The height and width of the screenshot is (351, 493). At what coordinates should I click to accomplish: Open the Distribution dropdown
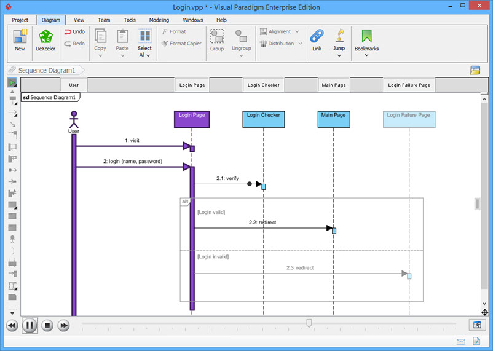(281, 44)
